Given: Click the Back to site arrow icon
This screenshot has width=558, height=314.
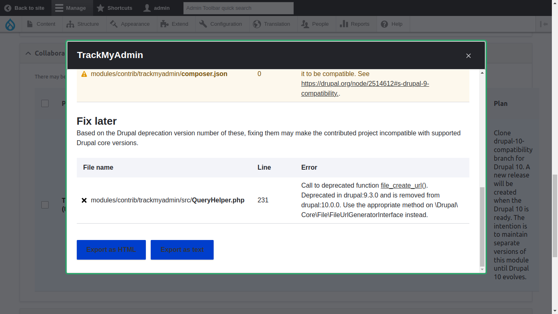Looking at the screenshot, I should (x=8, y=8).
